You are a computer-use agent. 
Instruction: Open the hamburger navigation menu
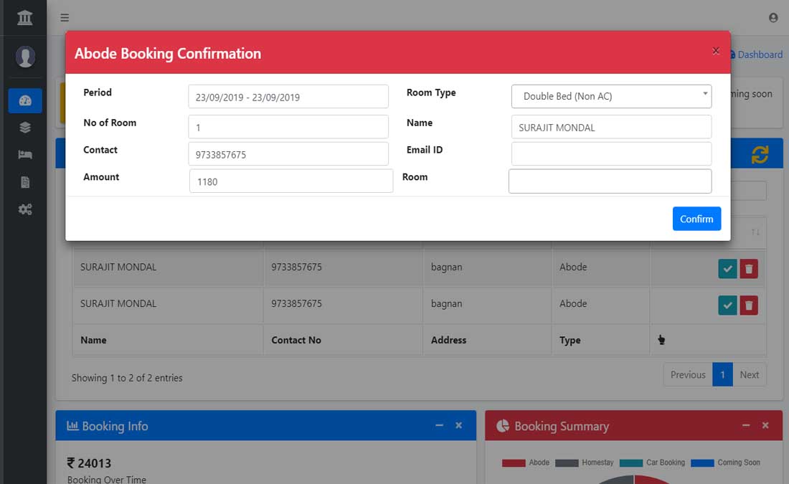[x=64, y=17]
